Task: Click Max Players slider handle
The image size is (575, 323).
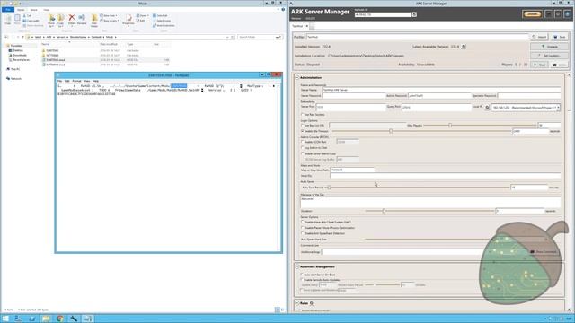Action: [x=450, y=126]
